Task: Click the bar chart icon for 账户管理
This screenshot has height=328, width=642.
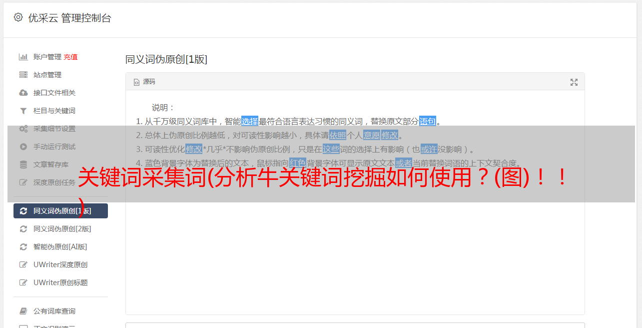Action: pyautogui.click(x=23, y=57)
